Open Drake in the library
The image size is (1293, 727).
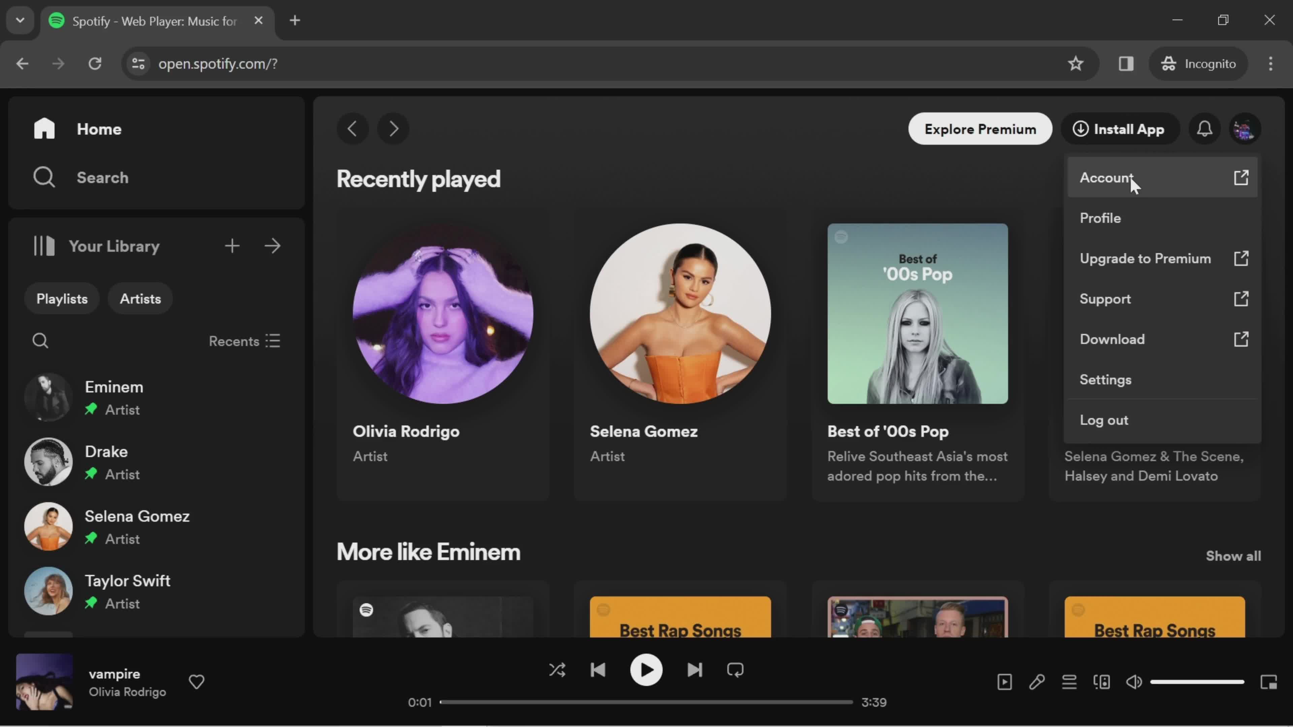point(156,462)
